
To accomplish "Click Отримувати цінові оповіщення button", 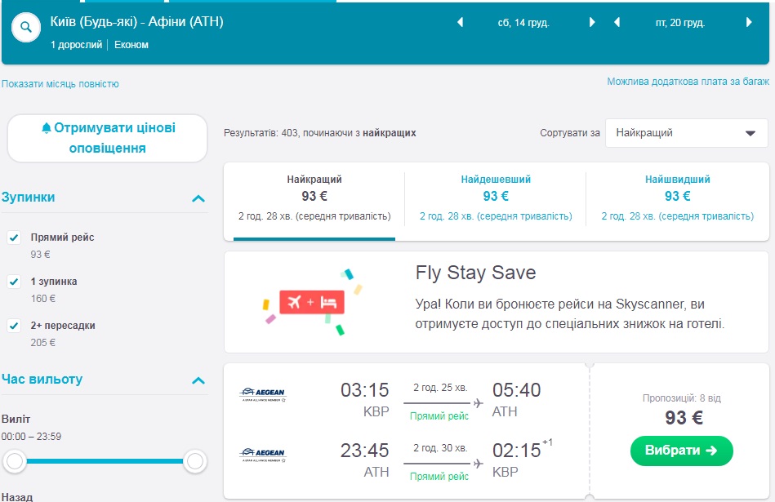I will [108, 138].
